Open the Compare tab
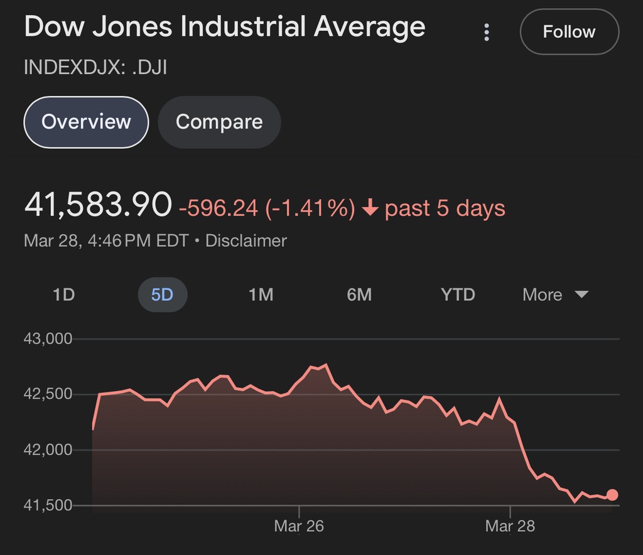 [x=219, y=122]
